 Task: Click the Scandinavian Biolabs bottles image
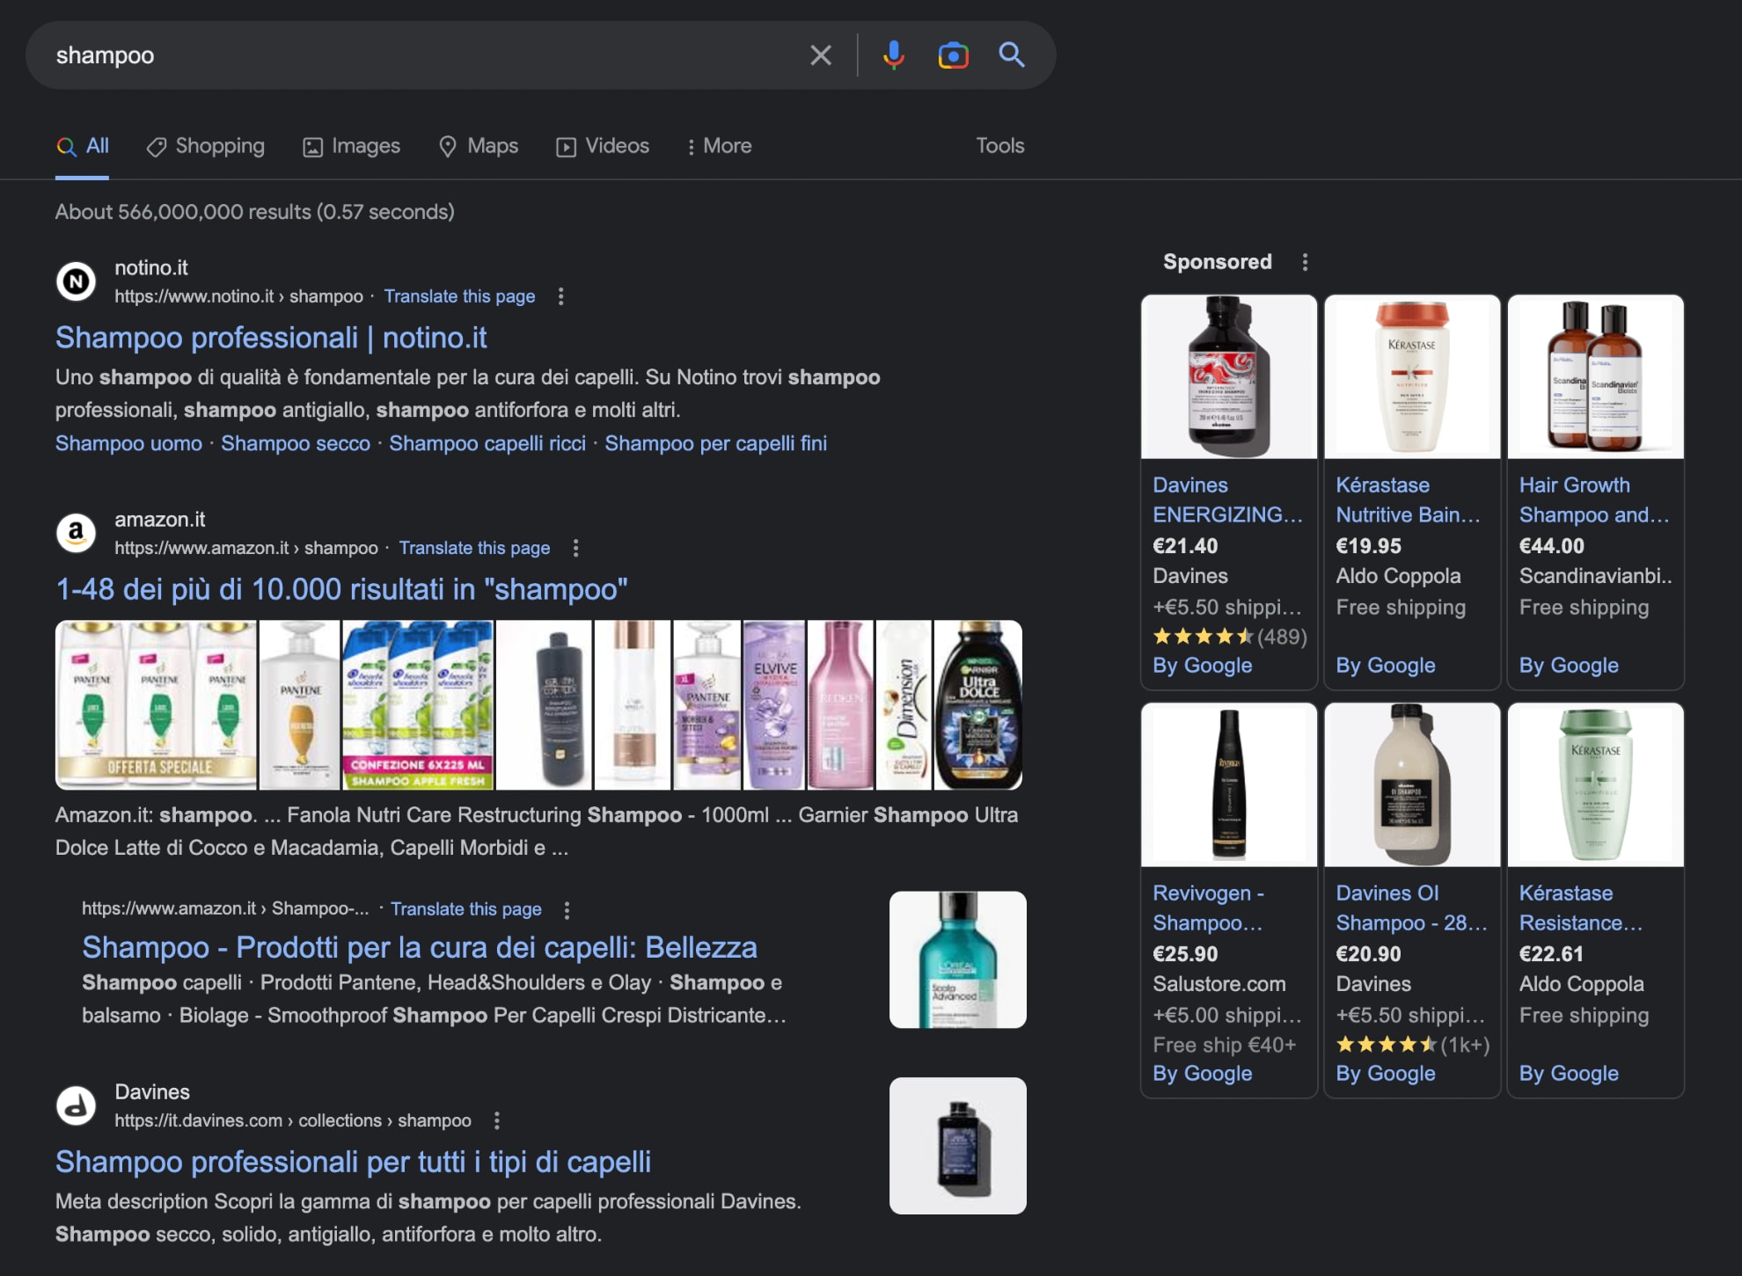[1595, 376]
